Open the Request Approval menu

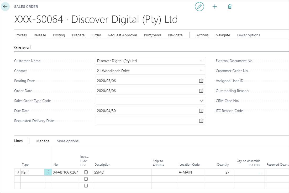click(x=123, y=35)
